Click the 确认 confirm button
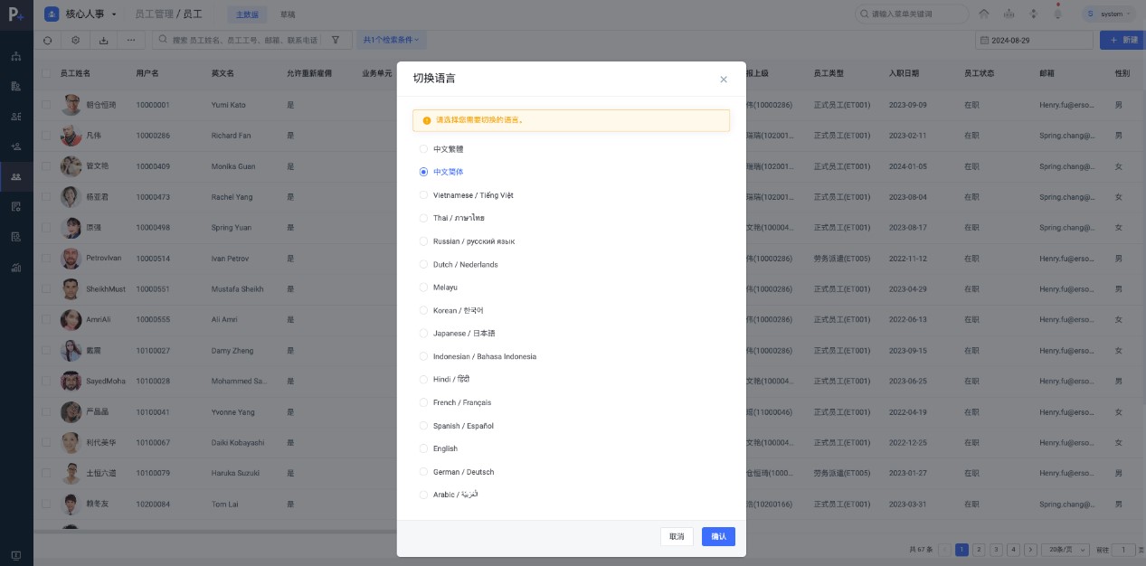The height and width of the screenshot is (566, 1146). click(x=718, y=536)
